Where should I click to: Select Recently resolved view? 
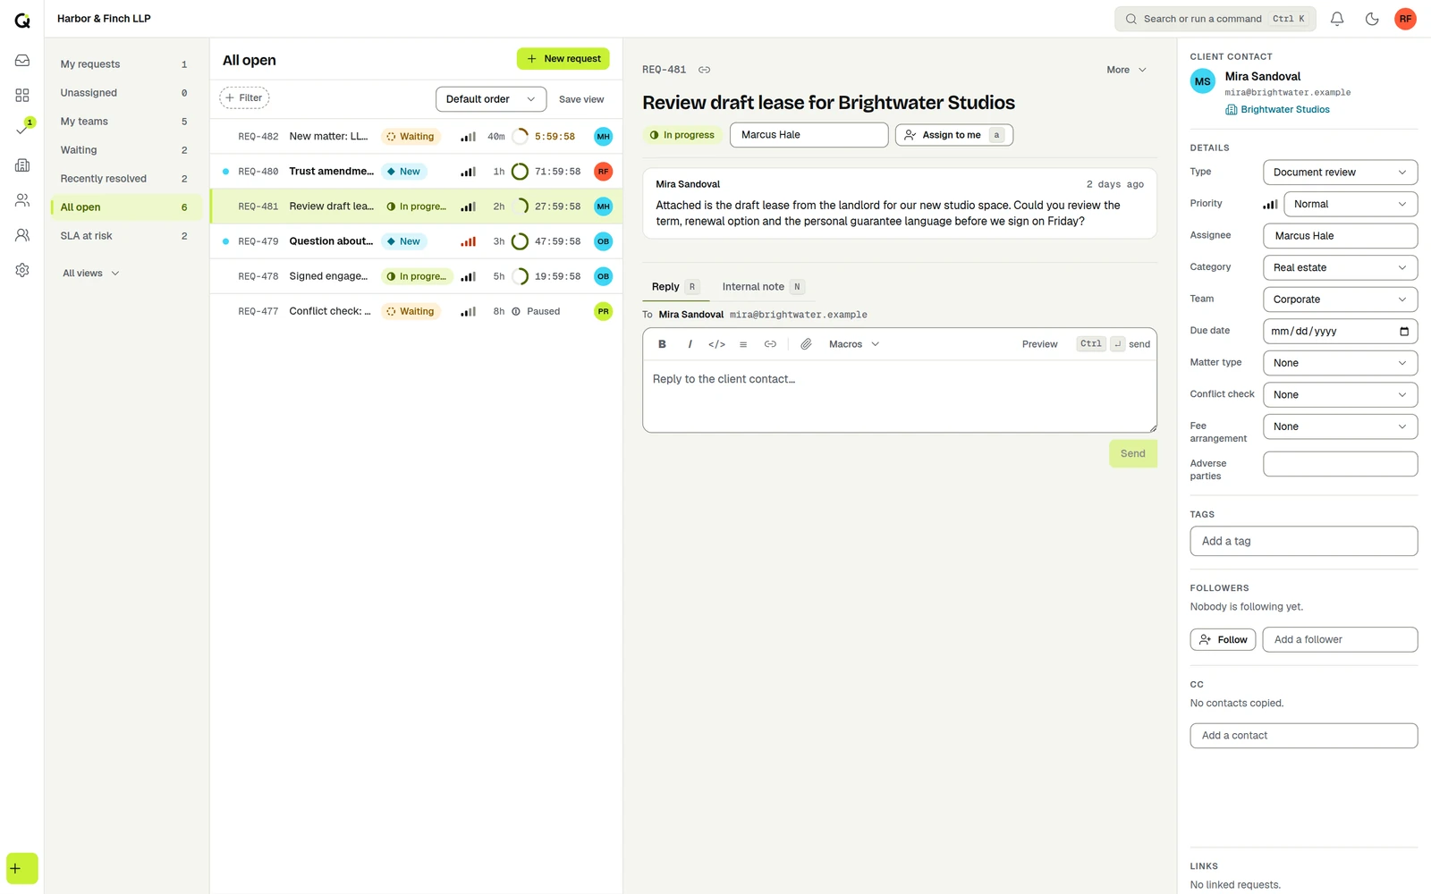124,179
